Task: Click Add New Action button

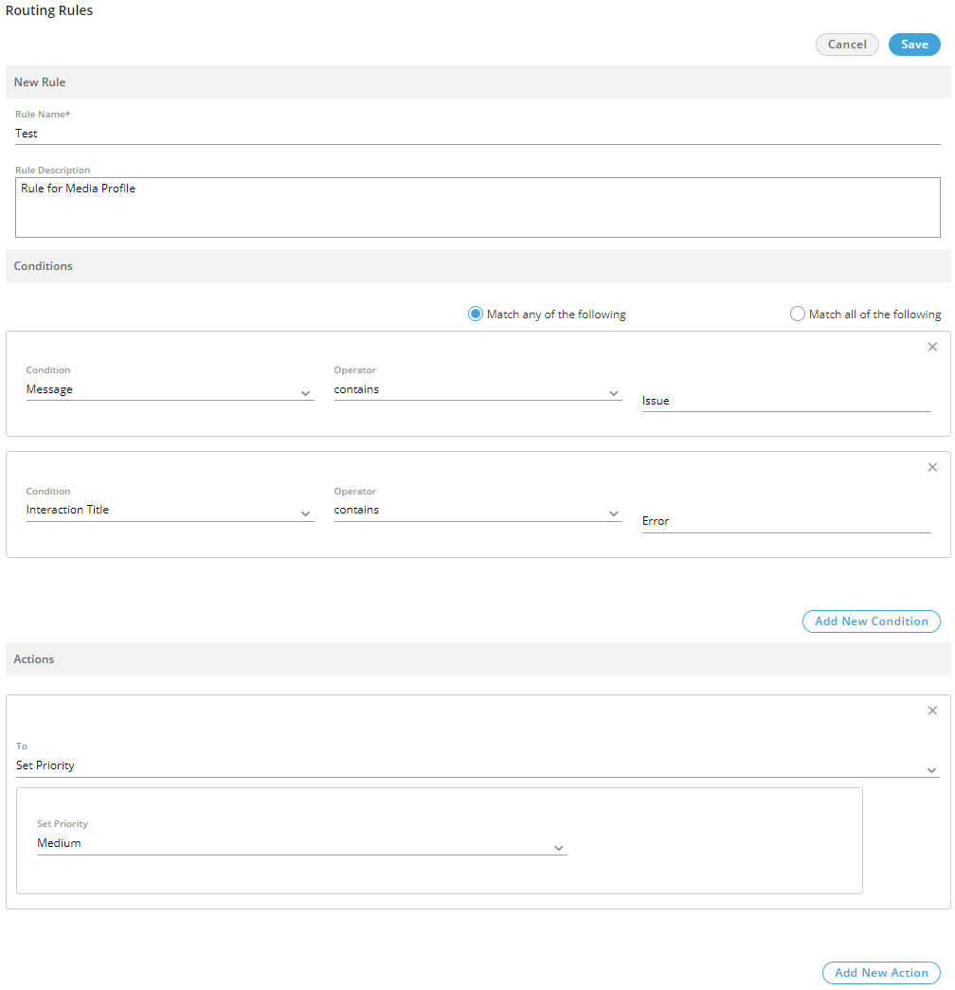Action: 881,973
